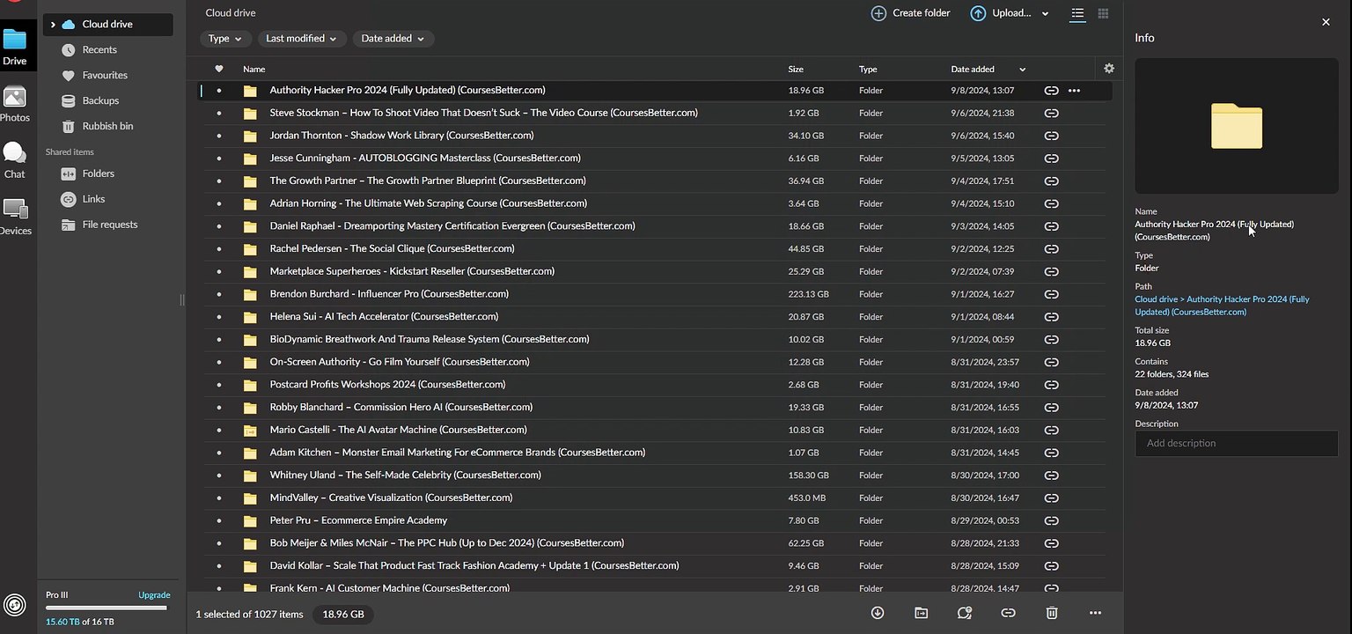Click link icon on Brendon Burchard row

(x=1051, y=294)
